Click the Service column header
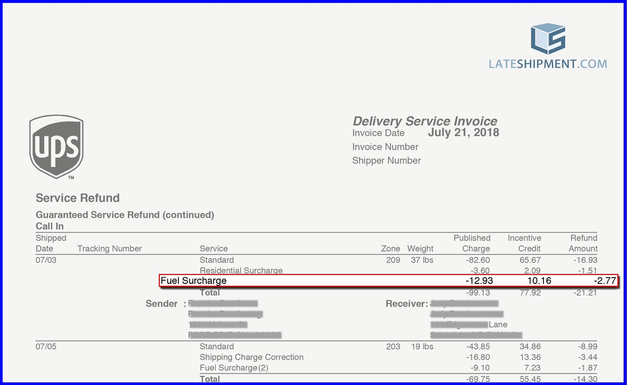The height and width of the screenshot is (385, 627). click(x=214, y=248)
